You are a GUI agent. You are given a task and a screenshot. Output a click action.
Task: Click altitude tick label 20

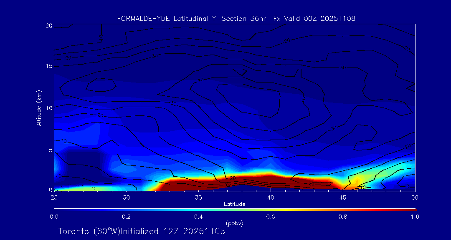(48, 25)
